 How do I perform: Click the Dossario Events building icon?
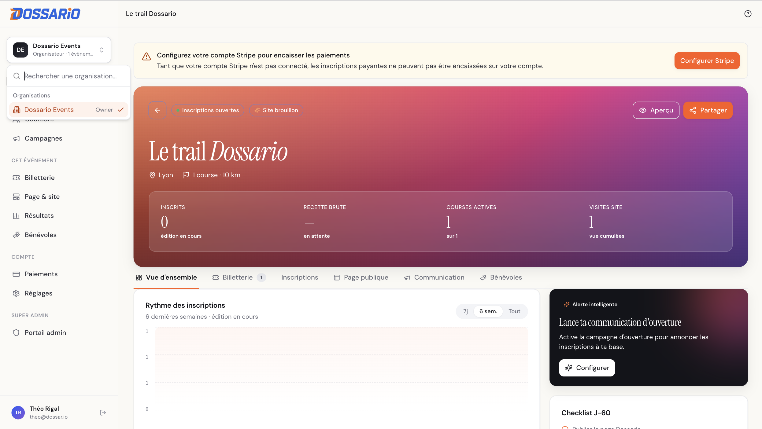[x=17, y=110]
